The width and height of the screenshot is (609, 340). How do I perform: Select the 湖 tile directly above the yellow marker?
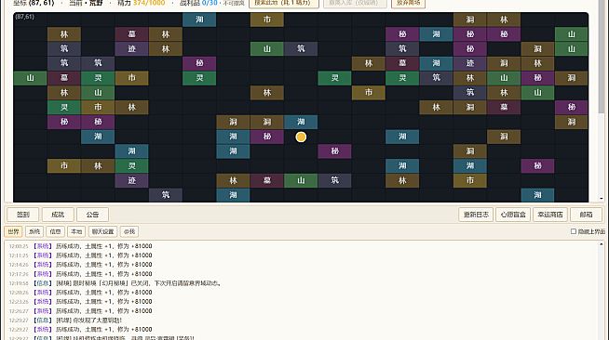pyautogui.click(x=301, y=122)
